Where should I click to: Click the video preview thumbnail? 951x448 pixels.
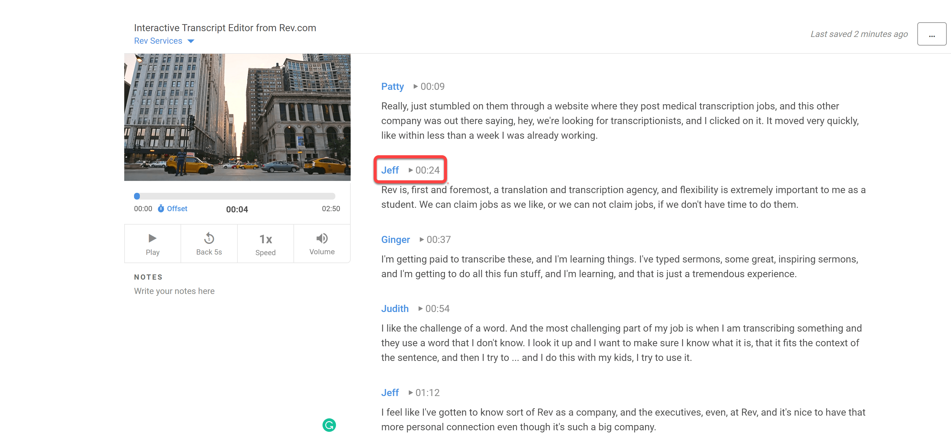click(x=237, y=117)
